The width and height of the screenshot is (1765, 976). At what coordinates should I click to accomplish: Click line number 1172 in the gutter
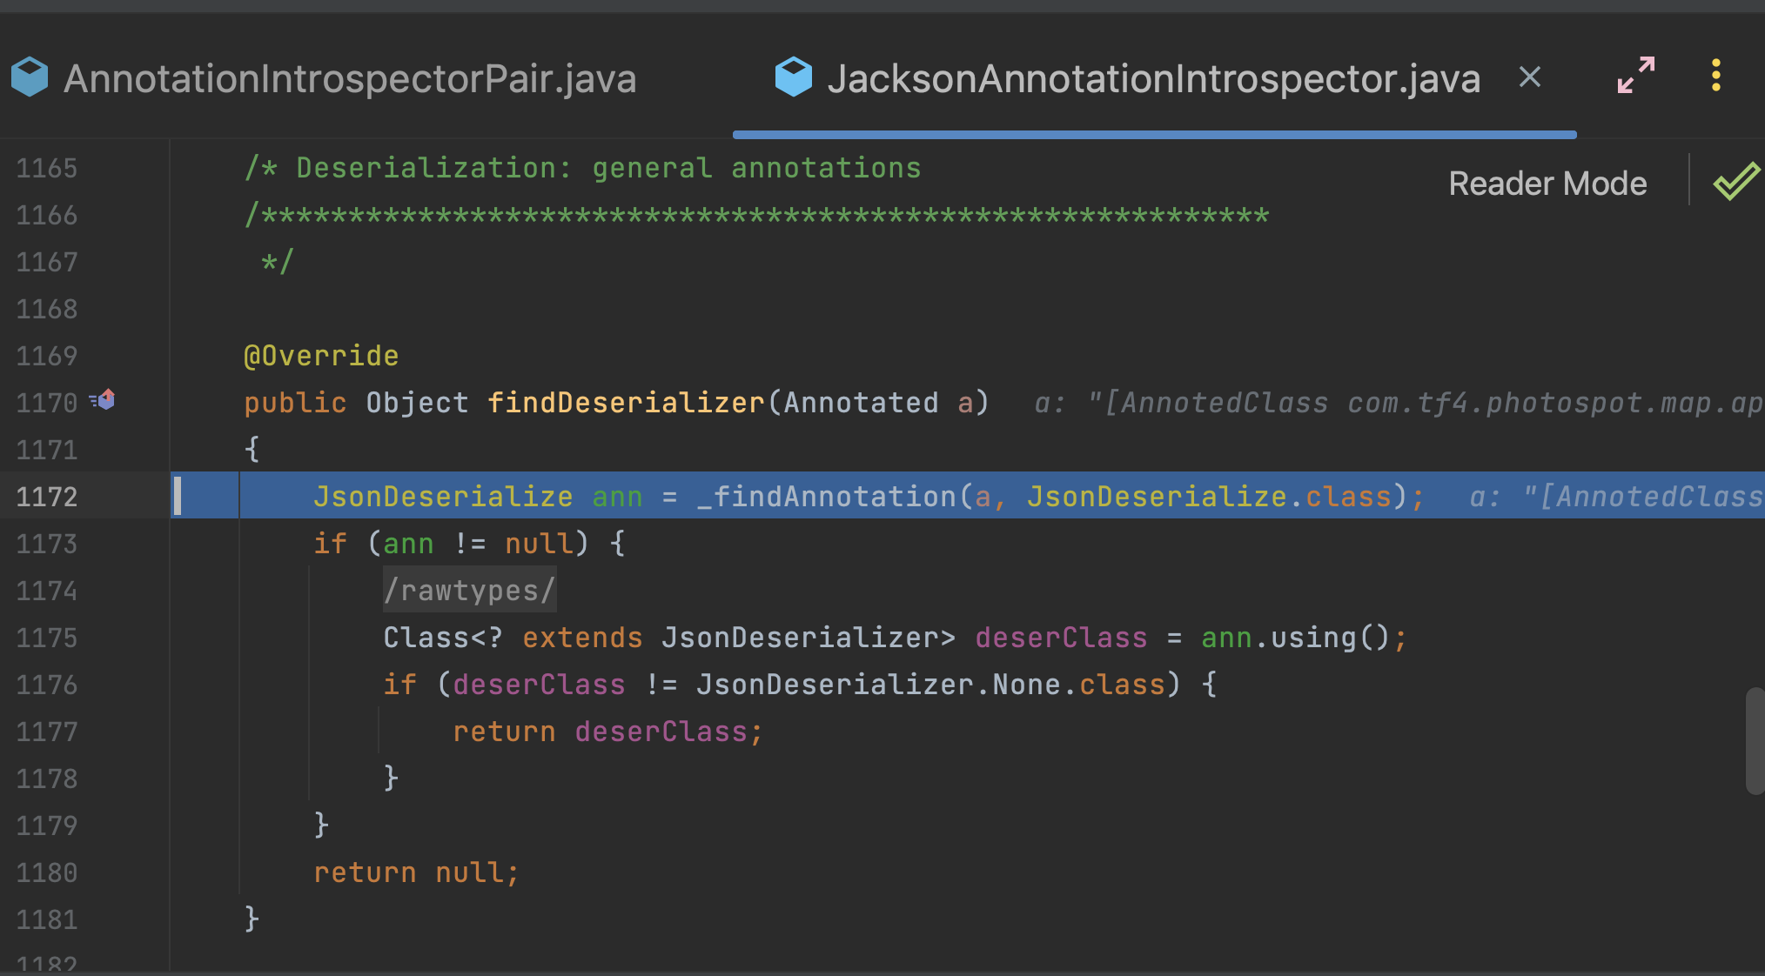click(47, 498)
